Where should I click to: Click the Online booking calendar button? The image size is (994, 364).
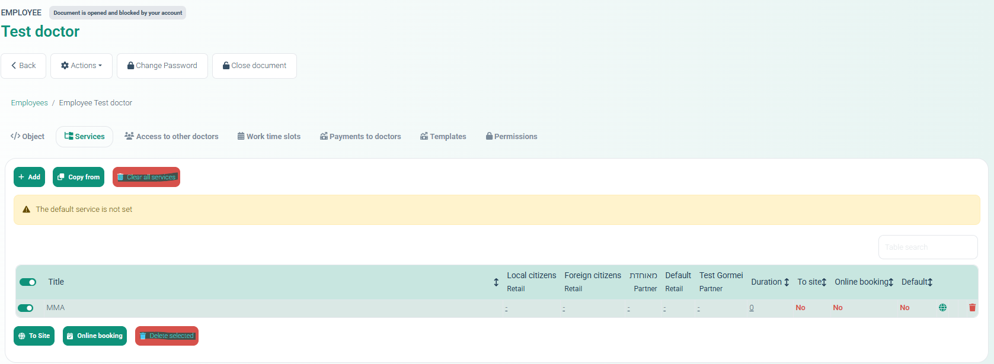[95, 336]
